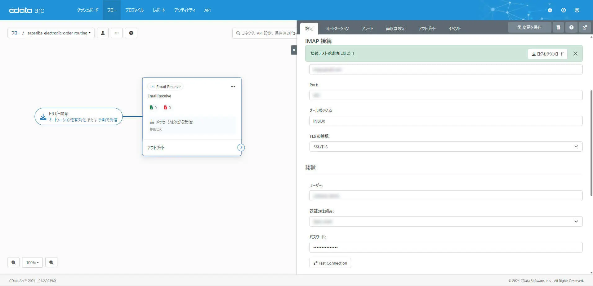Open the flow ellipsis options button
Screen dimensions: 593x286
[117, 33]
